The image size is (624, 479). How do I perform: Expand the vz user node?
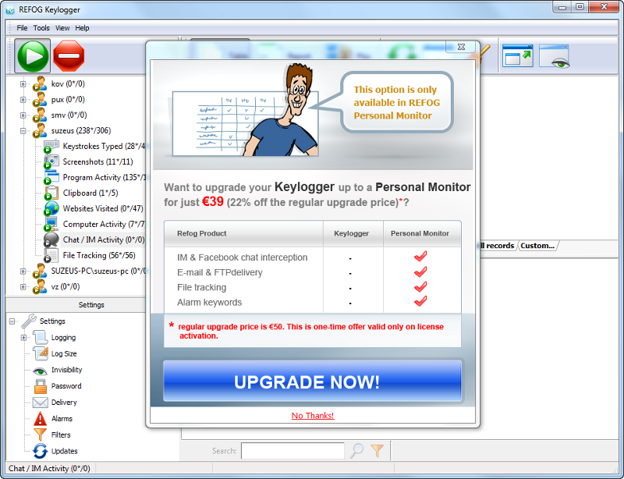click(x=23, y=286)
